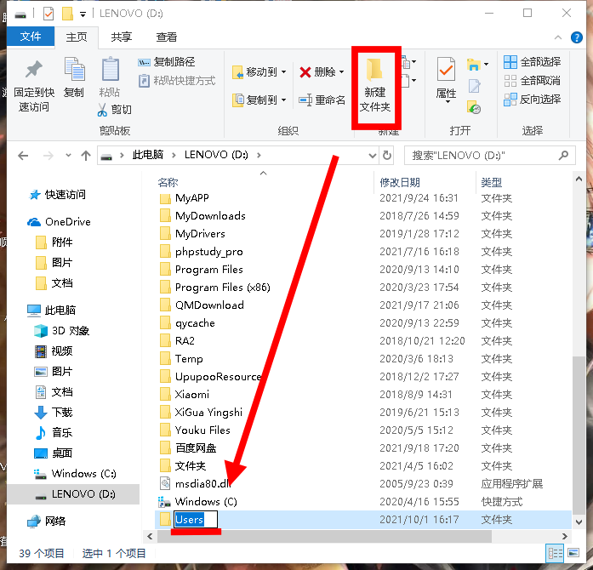The width and height of the screenshot is (593, 570).
Task: Sort by Date modified (修改日期) header
Action: pos(400,182)
